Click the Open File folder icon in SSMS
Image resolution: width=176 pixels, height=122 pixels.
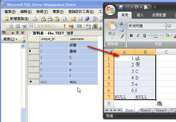coord(74,19)
